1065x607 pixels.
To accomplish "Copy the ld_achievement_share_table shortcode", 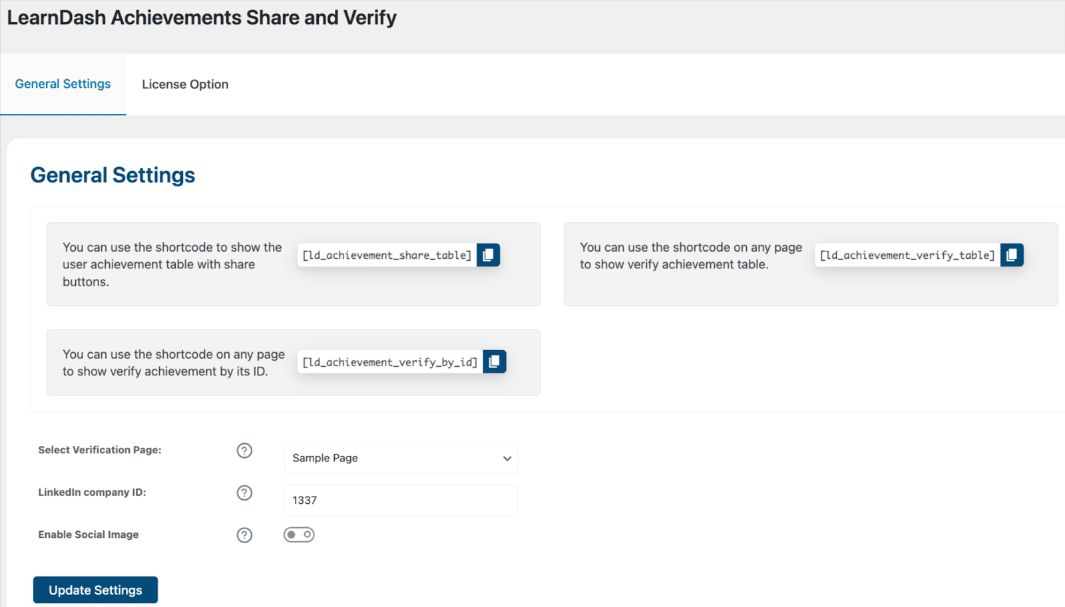I will click(488, 255).
